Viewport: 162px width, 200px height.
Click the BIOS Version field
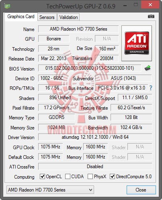(90, 68)
